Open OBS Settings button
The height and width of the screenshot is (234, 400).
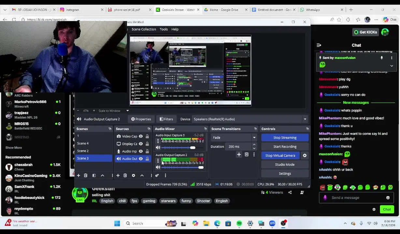[x=285, y=174]
